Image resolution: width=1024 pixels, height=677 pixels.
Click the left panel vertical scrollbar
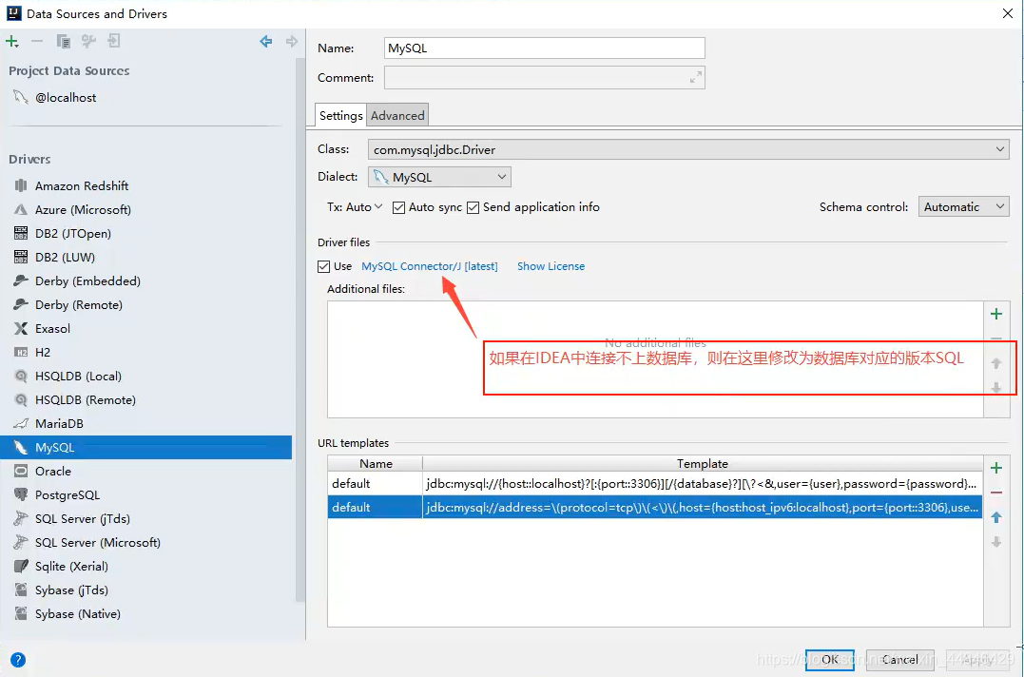click(x=299, y=330)
